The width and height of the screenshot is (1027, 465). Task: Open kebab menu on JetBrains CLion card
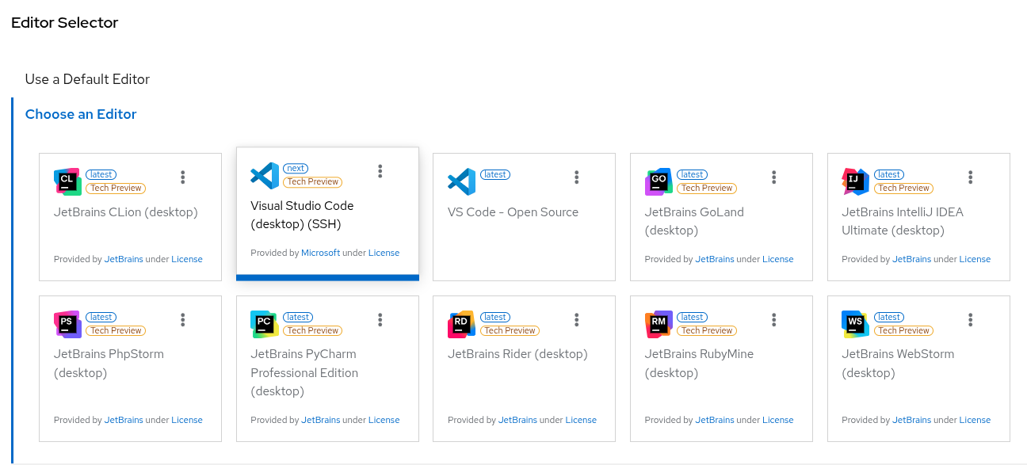tap(183, 177)
